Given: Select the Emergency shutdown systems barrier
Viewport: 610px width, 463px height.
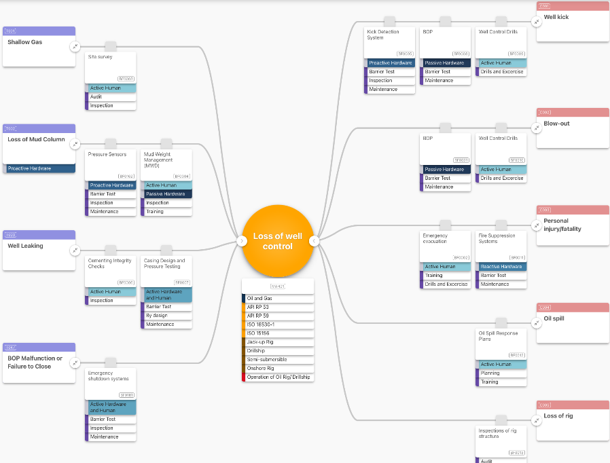Looking at the screenshot, I should [x=111, y=384].
